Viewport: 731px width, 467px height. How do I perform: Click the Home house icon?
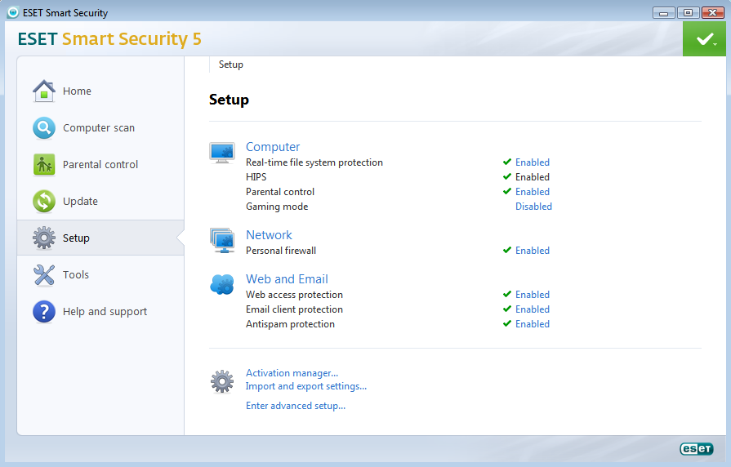[44, 91]
